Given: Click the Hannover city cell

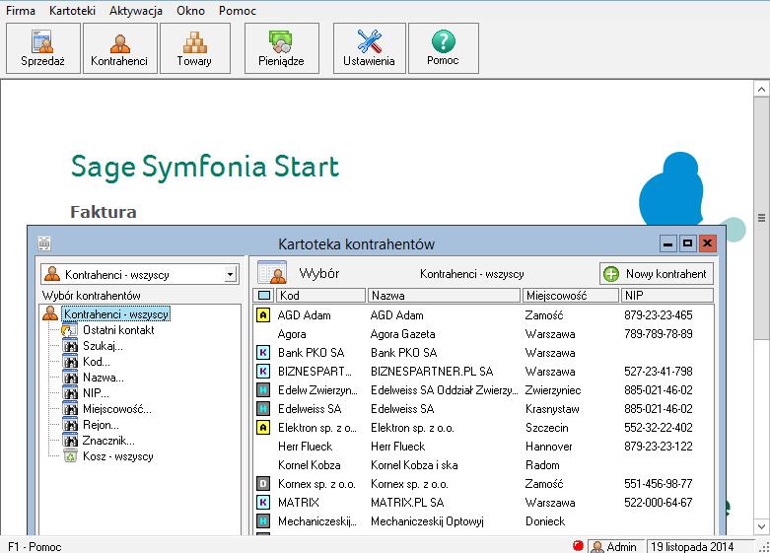Looking at the screenshot, I should (548, 447).
